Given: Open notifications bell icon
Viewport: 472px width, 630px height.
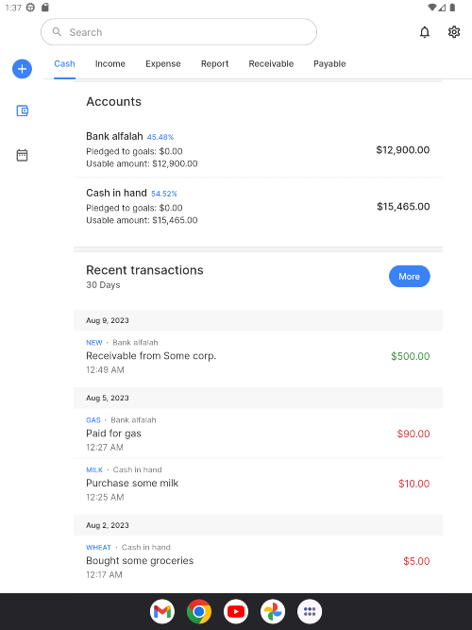Looking at the screenshot, I should click(425, 32).
